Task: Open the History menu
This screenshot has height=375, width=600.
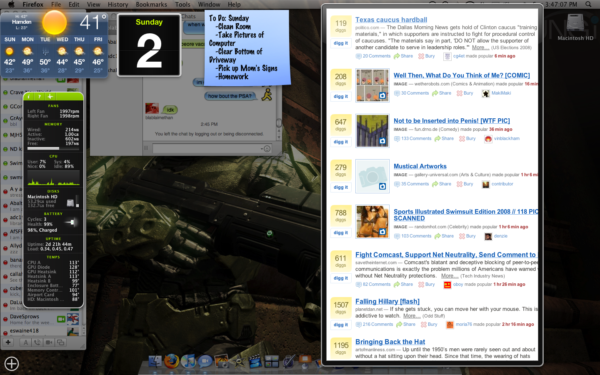Action: (x=117, y=5)
